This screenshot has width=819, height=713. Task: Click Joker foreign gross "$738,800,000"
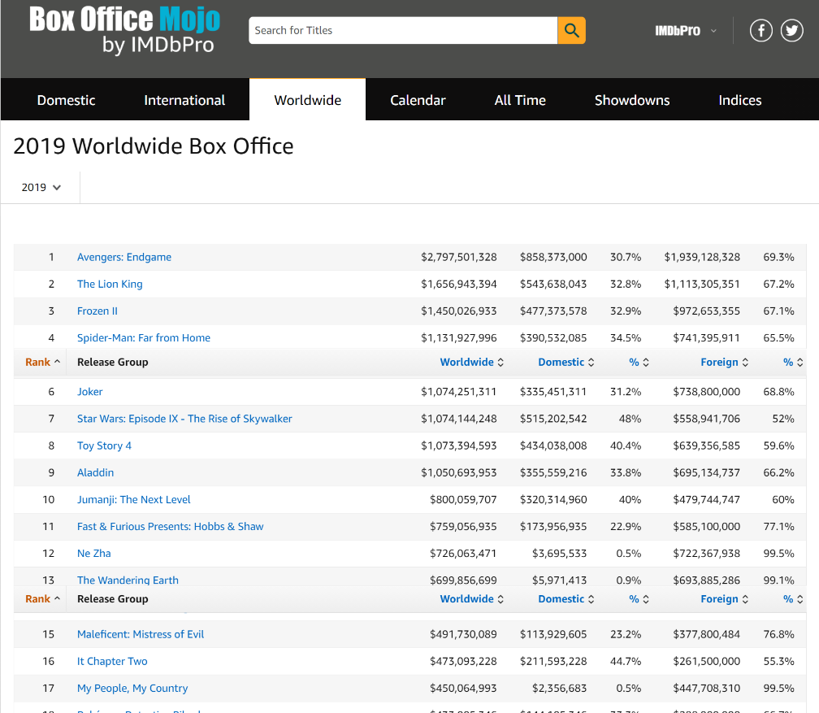tap(706, 392)
